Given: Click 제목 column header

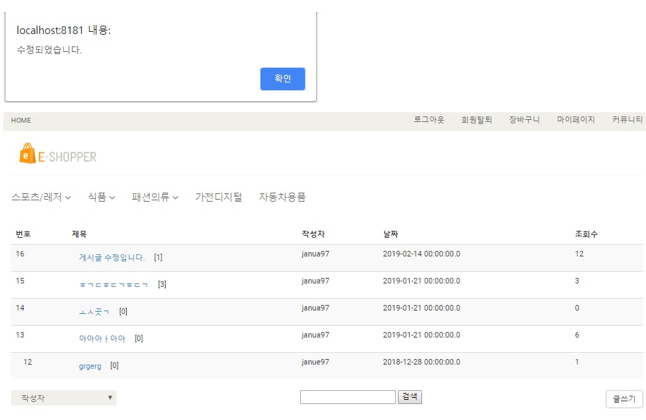Looking at the screenshot, I should [79, 234].
